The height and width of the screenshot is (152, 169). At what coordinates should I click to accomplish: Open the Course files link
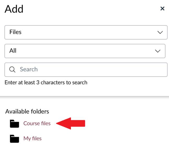pos(37,123)
